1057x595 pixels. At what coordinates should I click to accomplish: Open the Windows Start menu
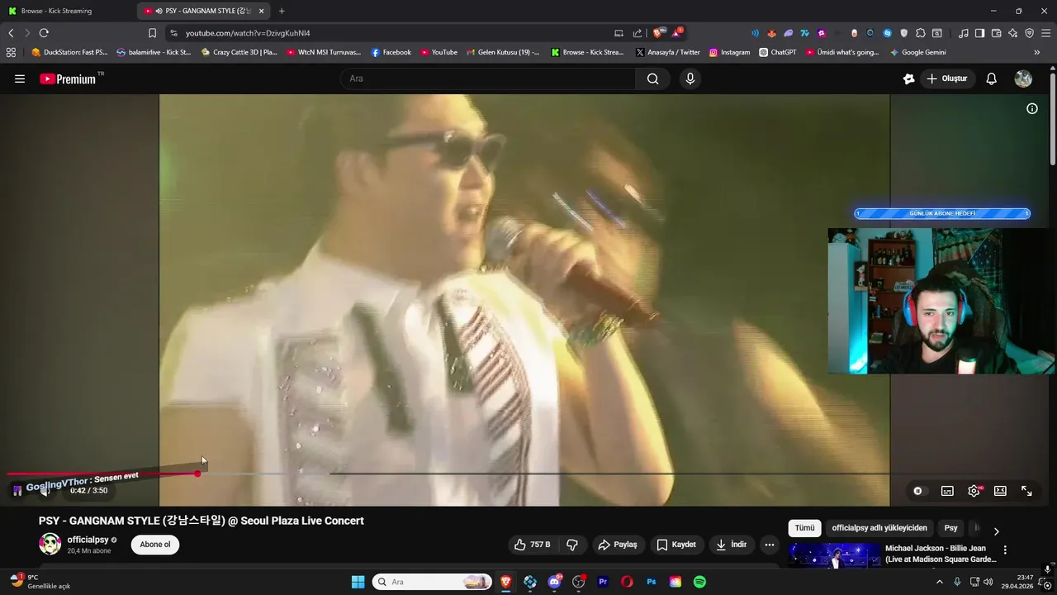pyautogui.click(x=358, y=582)
